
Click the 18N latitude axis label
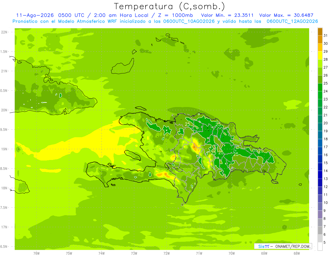click(4, 188)
